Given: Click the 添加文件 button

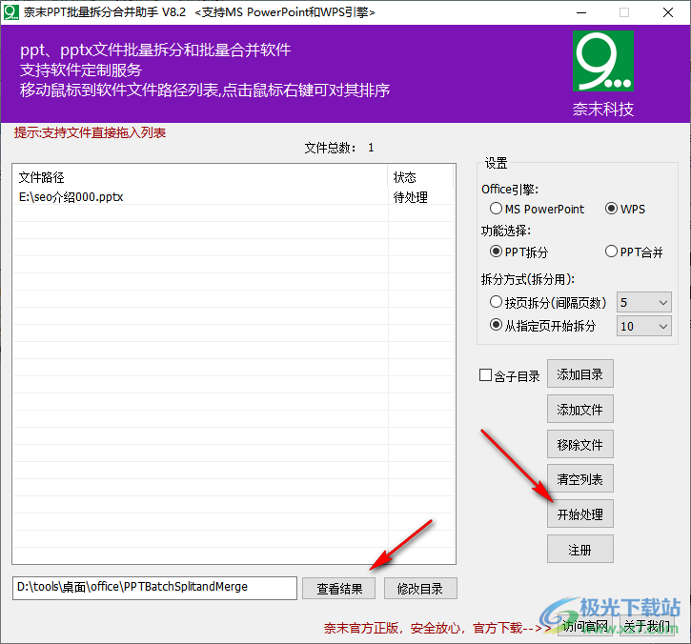Looking at the screenshot, I should (579, 410).
